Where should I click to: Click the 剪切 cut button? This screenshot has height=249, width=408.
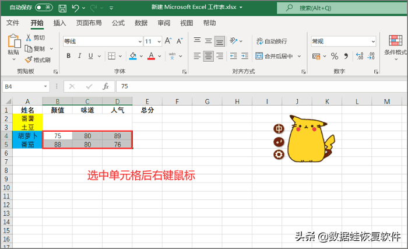36,38
